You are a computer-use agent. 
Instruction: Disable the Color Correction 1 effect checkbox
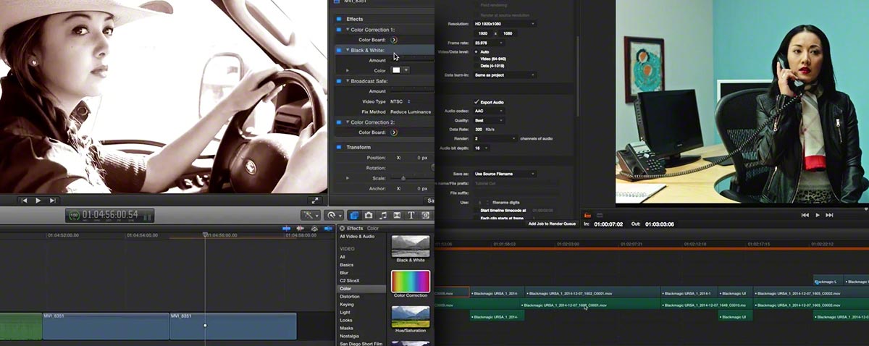pos(338,30)
